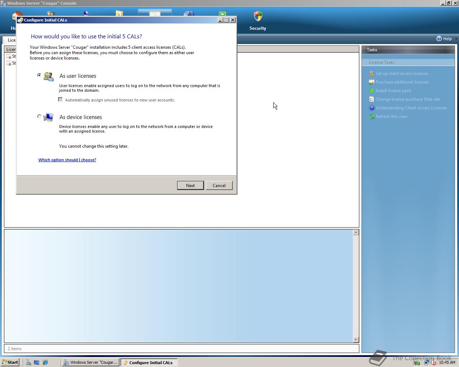Switch to Configure Initial CALs taskbar item
Image resolution: width=459 pixels, height=367 pixels.
[149, 362]
